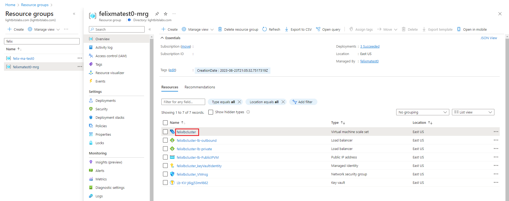509x201 pixels.
Task: Open Tags menu item
Action: (99, 64)
